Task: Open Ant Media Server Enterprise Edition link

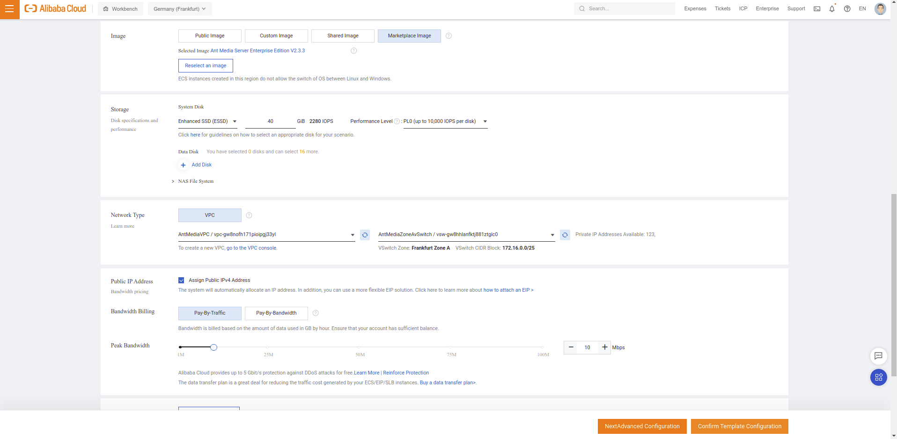Action: (x=257, y=50)
